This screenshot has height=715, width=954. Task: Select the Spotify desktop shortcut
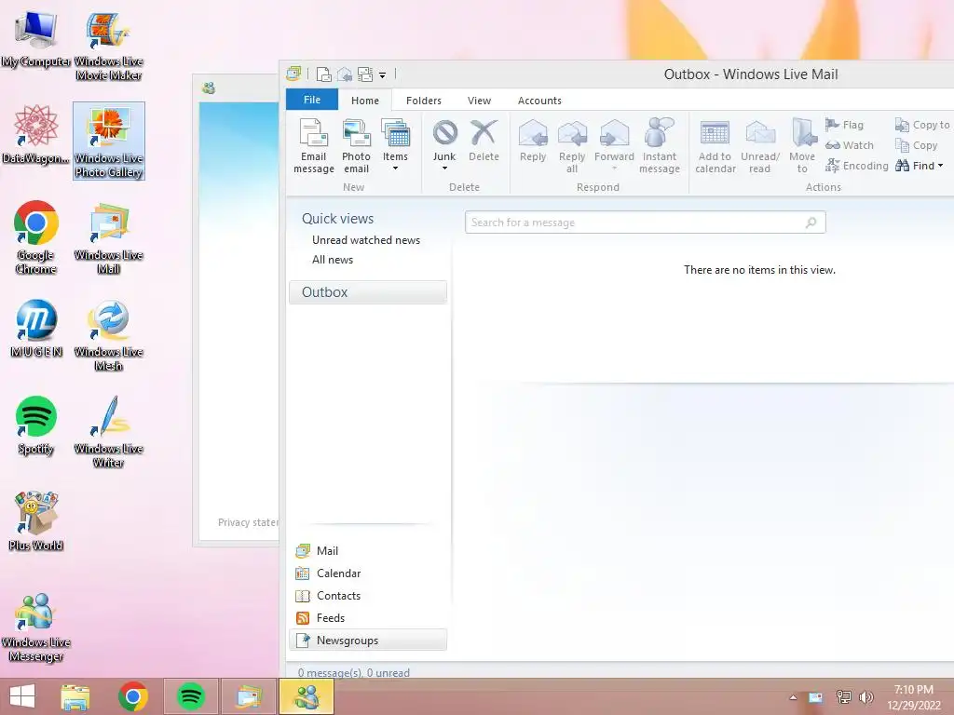(36, 425)
